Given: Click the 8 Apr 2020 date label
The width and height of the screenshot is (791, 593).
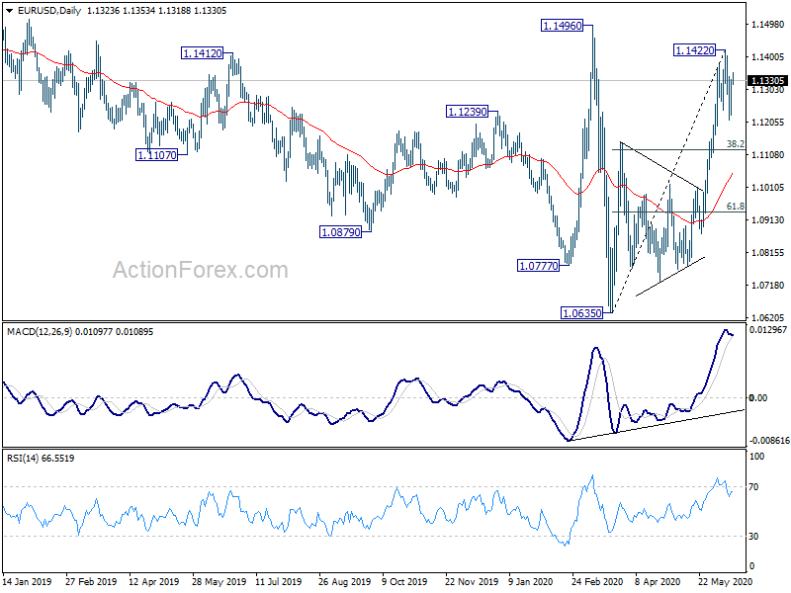Looking at the screenshot, I should (x=658, y=581).
